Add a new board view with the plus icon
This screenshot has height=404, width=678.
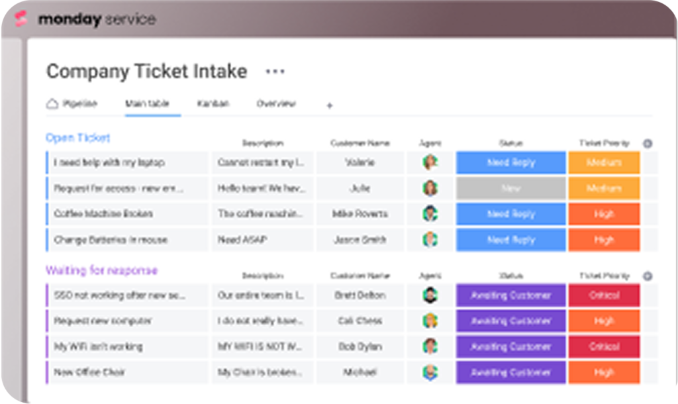coord(330,105)
